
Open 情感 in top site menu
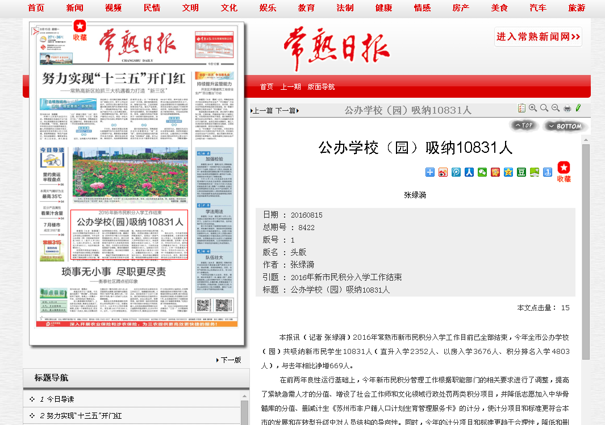[422, 8]
